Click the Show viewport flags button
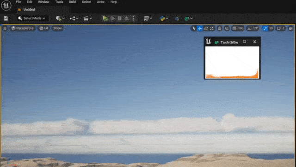 (x=57, y=28)
